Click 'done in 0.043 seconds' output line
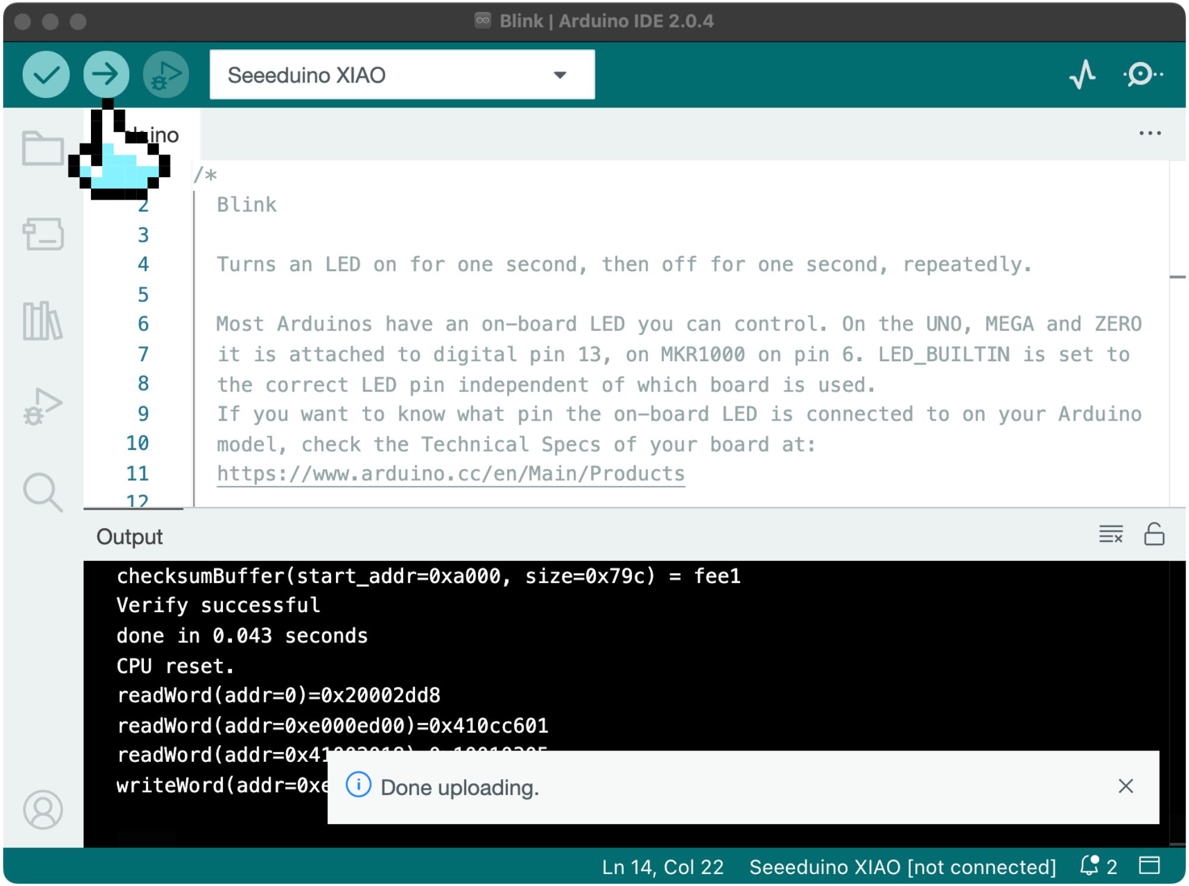This screenshot has width=1189, height=886. point(242,635)
